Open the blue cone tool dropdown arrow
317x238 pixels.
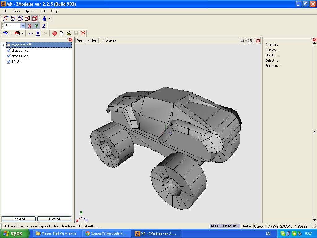(50, 19)
